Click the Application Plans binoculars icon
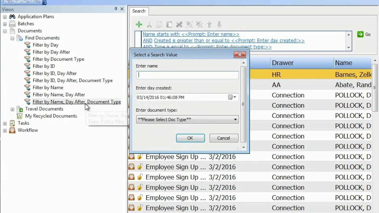The image size is (379, 213). point(12,17)
